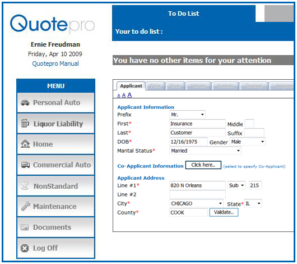Switch to the Policy tab
This screenshot has height=264, width=297.
(x=155, y=86)
